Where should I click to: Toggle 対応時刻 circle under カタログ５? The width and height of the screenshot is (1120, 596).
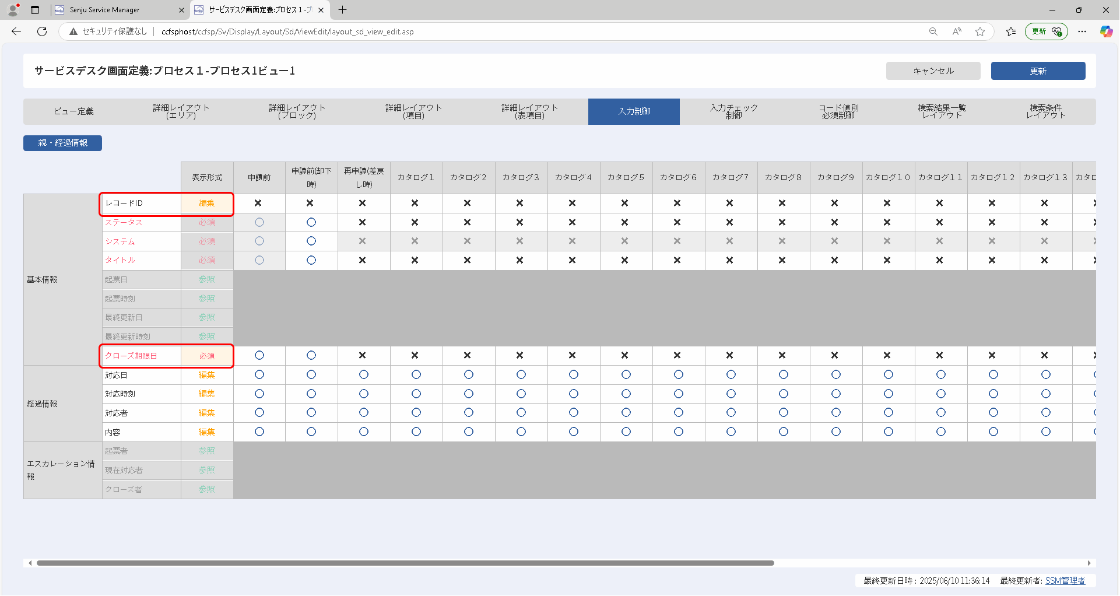tap(626, 394)
